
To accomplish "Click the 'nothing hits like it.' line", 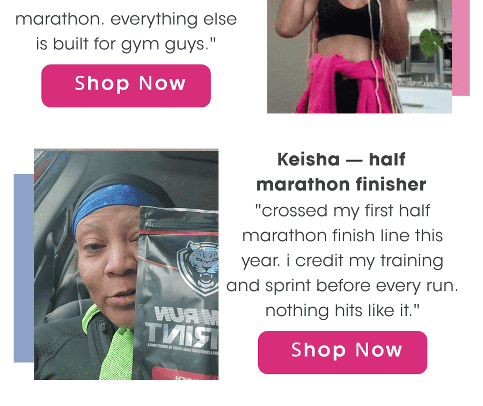I will click(342, 311).
